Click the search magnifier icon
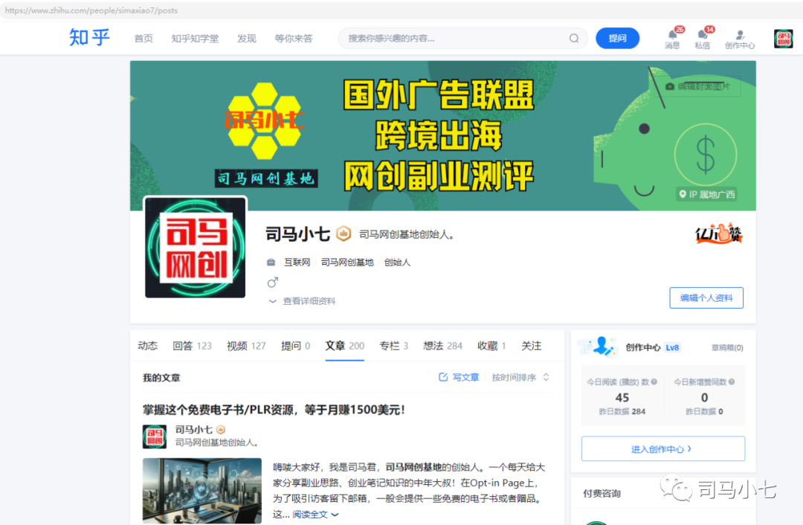 click(x=574, y=39)
